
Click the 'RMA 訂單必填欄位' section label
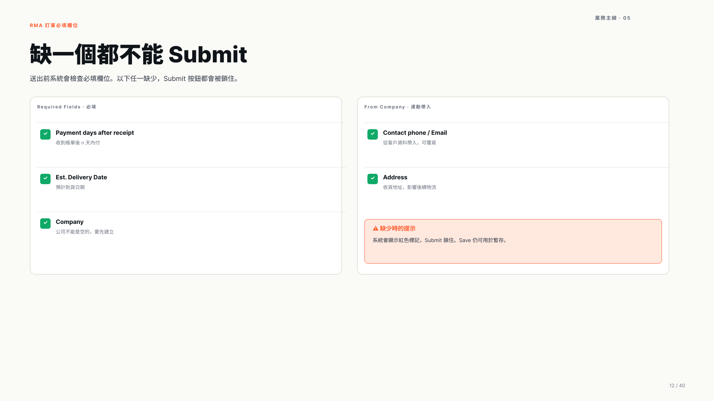(54, 25)
